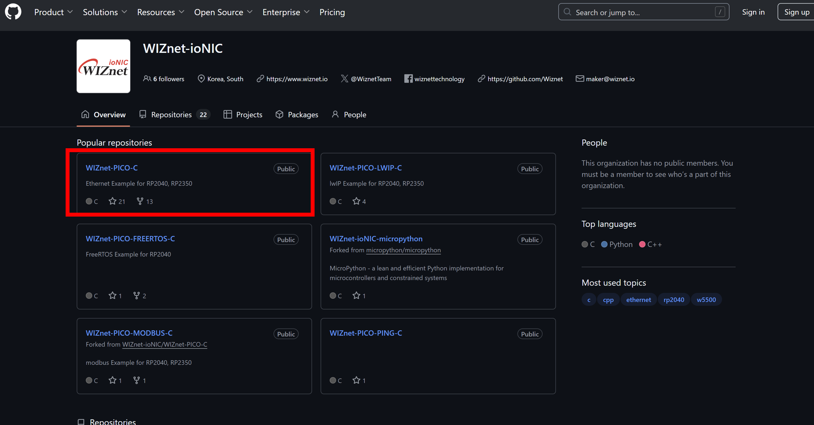Screen dimensions: 814x425
Task: Open the micropython/micropython source repository
Action: 404,250
